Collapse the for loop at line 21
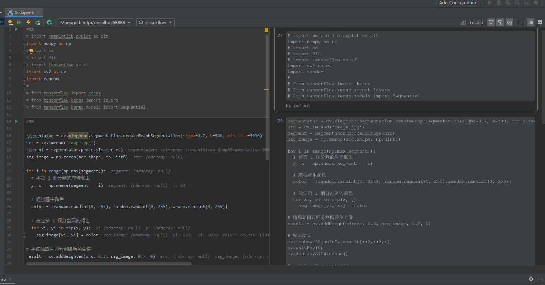Image resolution: width=545 pixels, height=285 pixels. pos(24,171)
